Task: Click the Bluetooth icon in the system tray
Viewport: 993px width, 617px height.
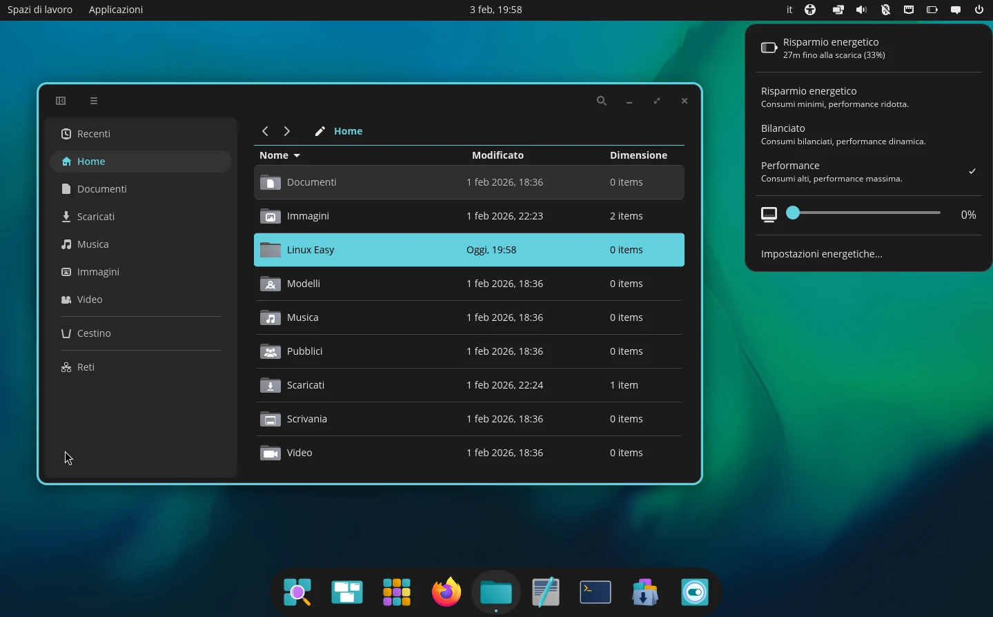Action: coord(885,10)
